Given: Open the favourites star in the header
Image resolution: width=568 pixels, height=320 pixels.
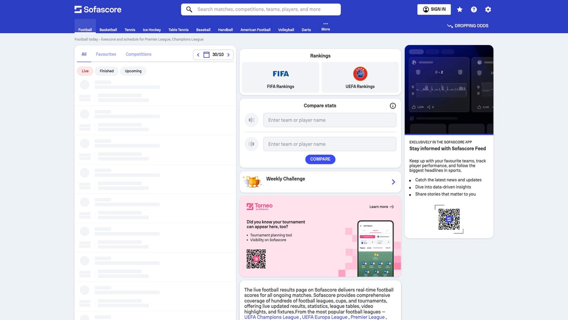Looking at the screenshot, I should point(459,9).
